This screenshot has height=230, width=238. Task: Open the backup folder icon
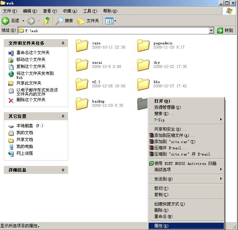[82, 104]
